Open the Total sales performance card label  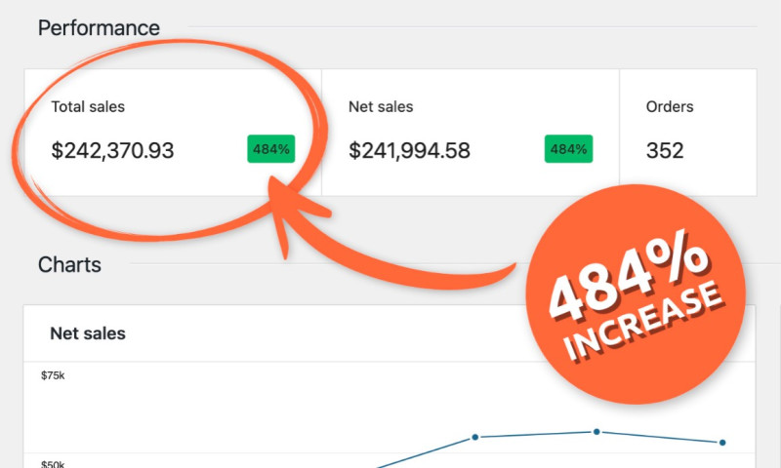(x=88, y=106)
